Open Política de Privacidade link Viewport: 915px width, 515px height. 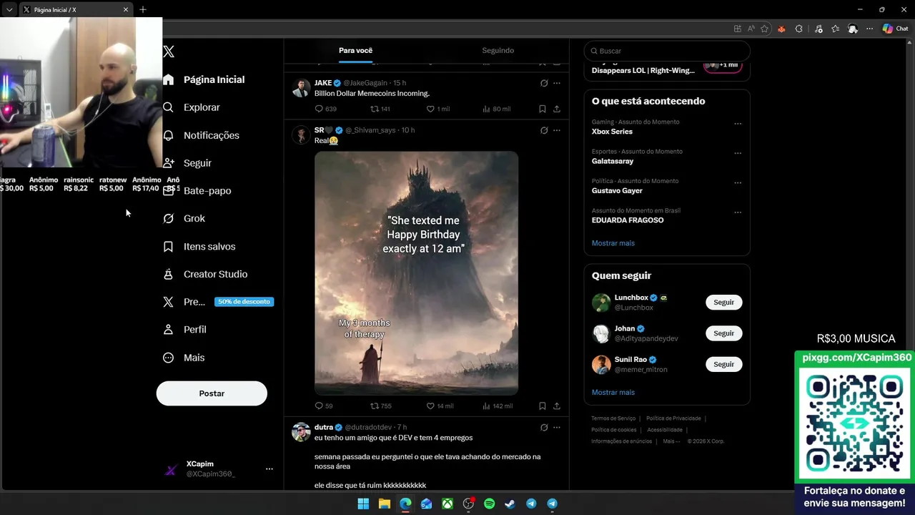point(673,418)
